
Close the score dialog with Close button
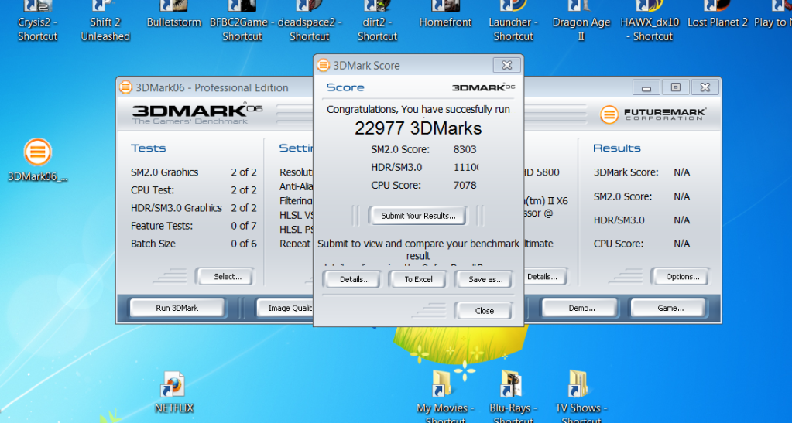(484, 310)
